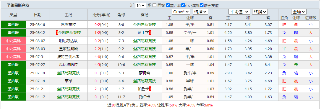The image size is (321, 110).
Task: Click the 类型 column header
Action: pos(13,15)
